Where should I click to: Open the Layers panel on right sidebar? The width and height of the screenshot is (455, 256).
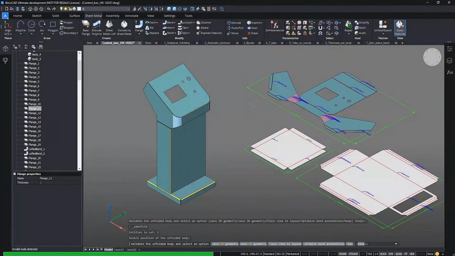[449, 61]
